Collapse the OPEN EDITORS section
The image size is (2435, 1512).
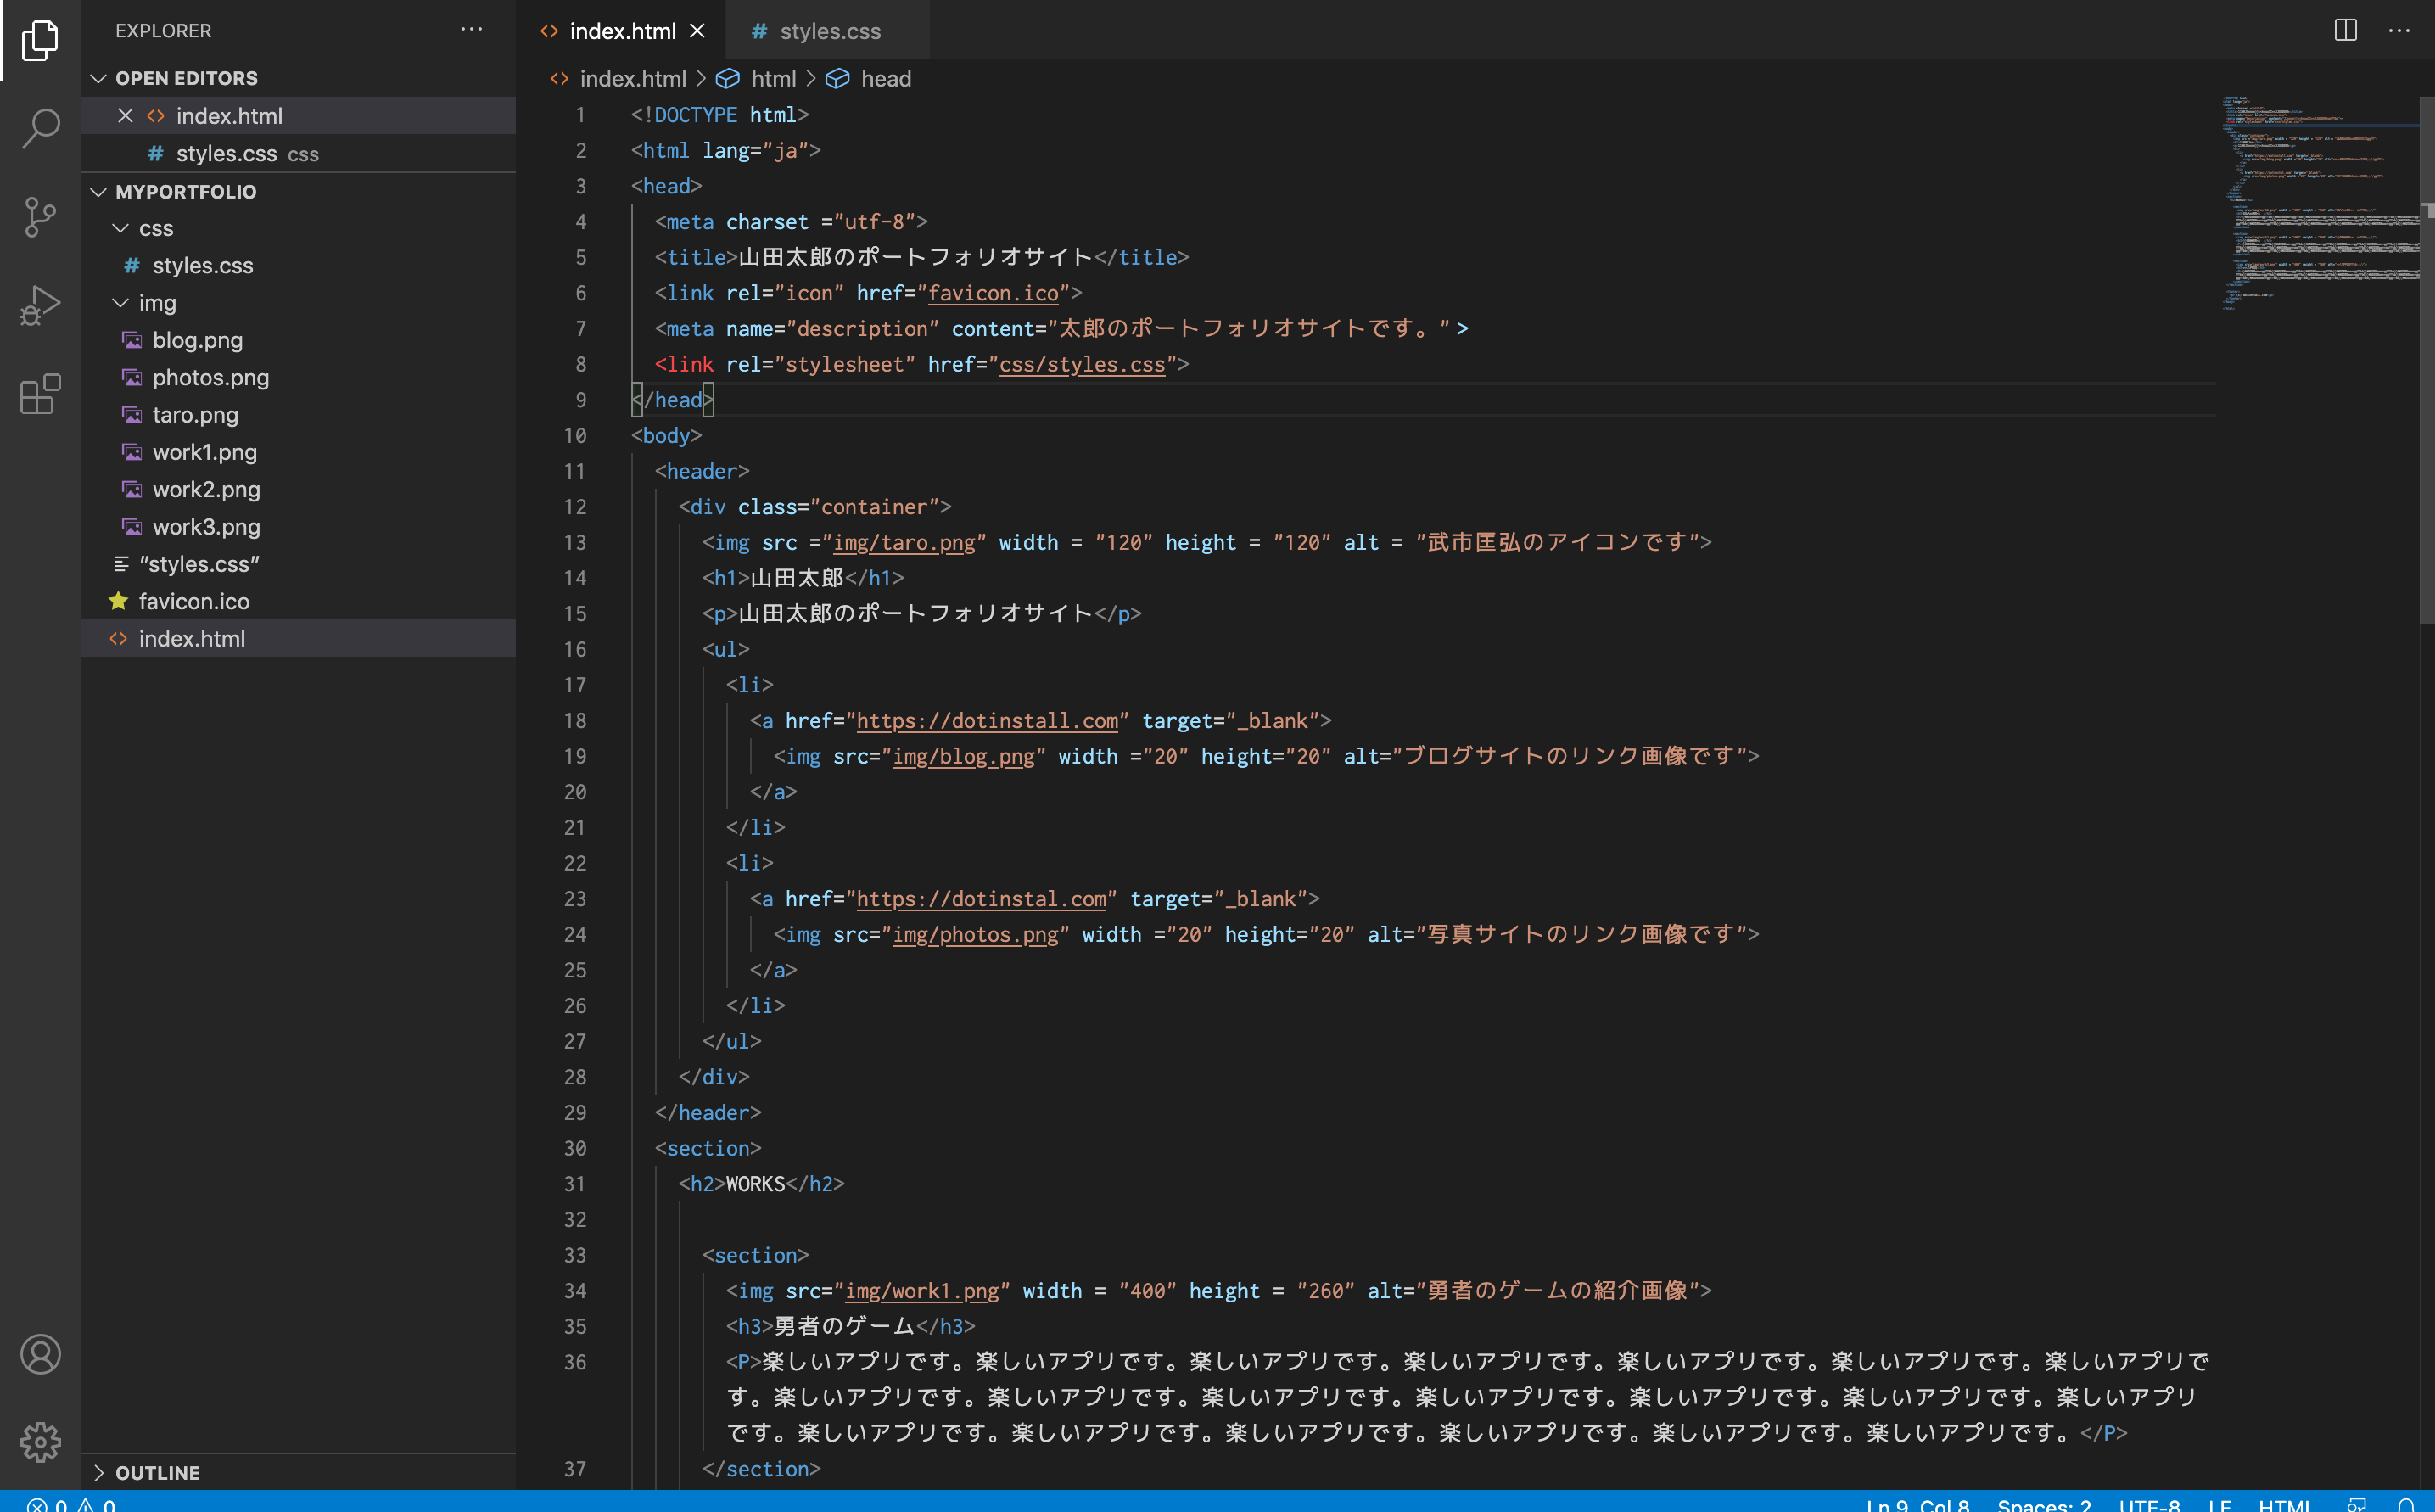click(x=98, y=78)
